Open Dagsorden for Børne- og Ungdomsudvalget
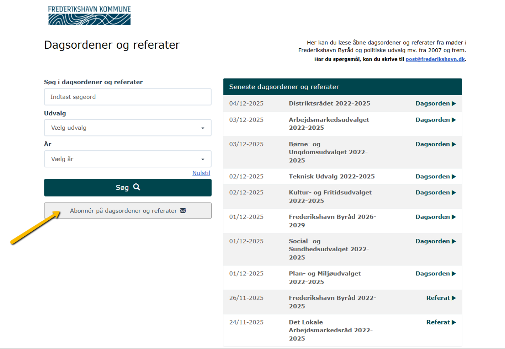The image size is (505, 349). point(432,144)
